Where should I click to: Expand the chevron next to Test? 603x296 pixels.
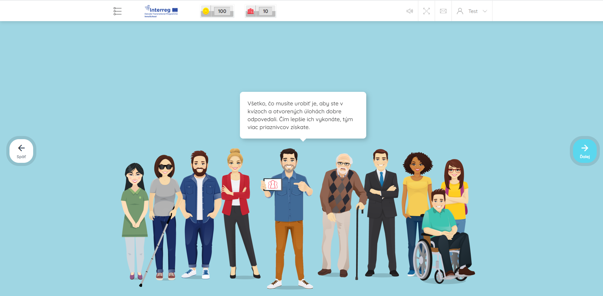(485, 11)
